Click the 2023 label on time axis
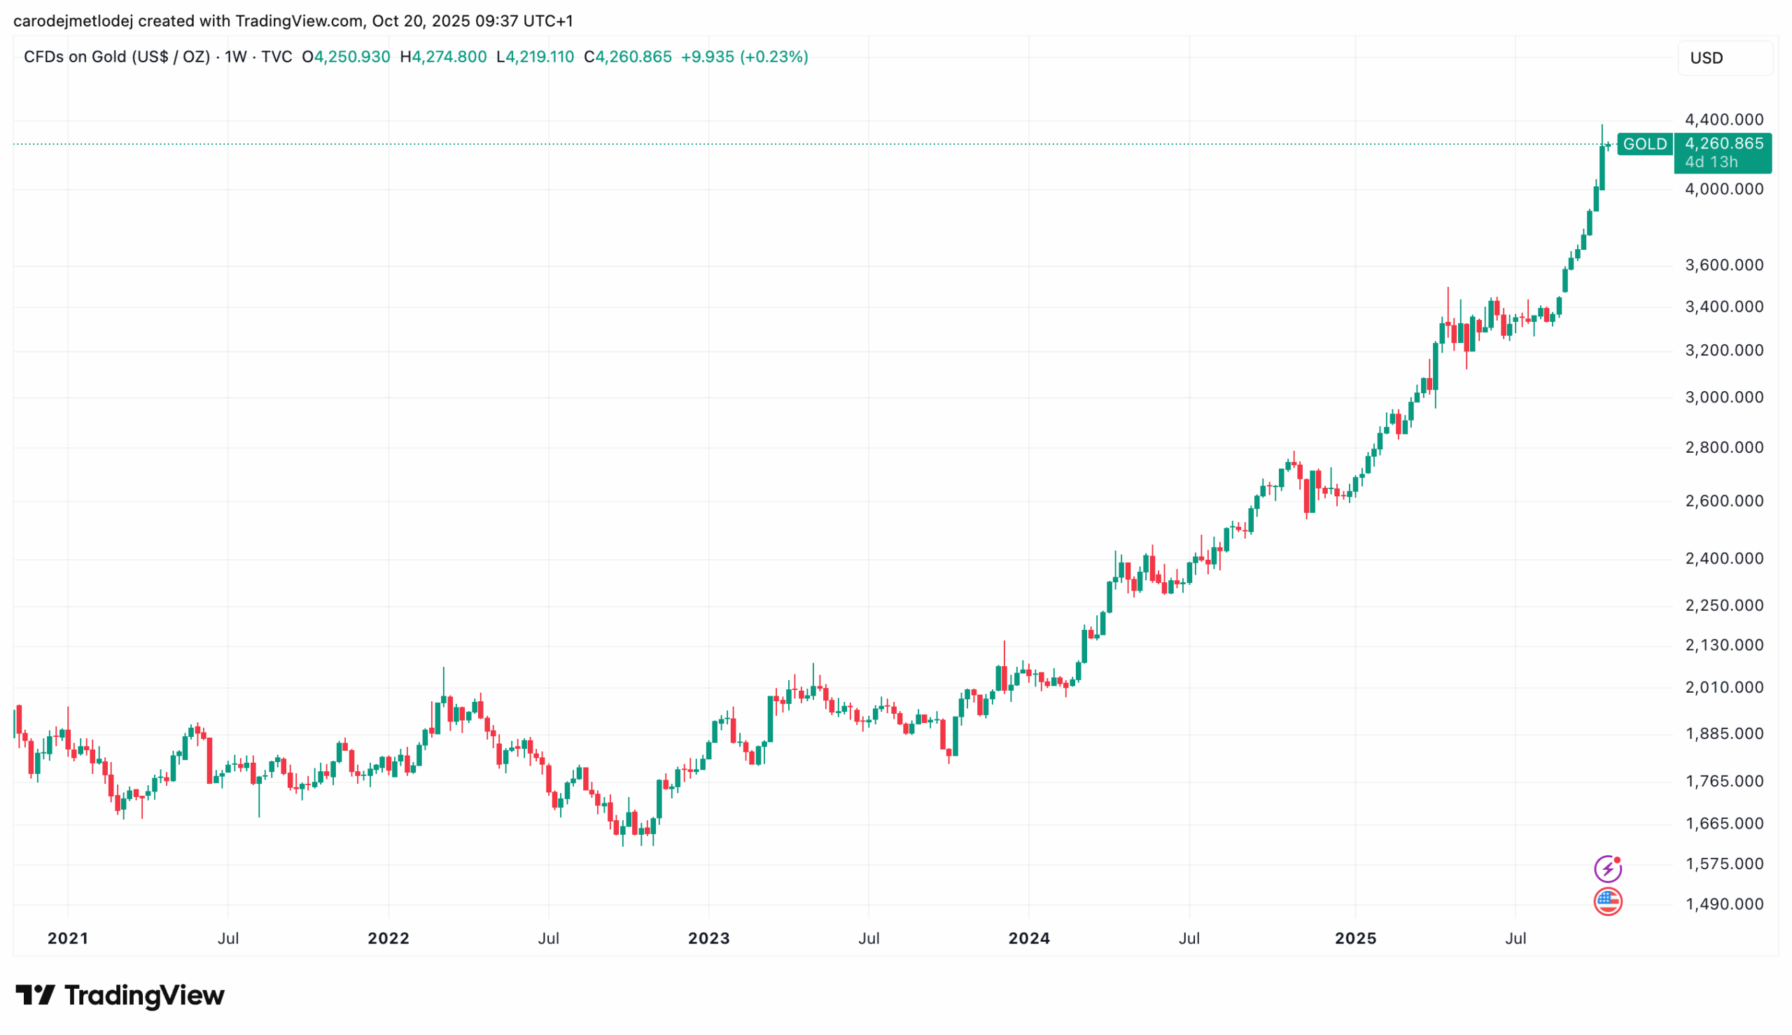This screenshot has height=1035, width=1792. point(708,938)
